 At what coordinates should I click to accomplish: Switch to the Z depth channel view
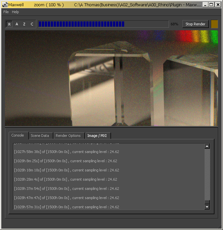click(24, 24)
